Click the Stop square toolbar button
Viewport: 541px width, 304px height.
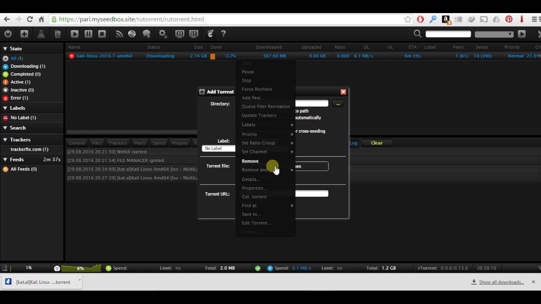click(102, 34)
